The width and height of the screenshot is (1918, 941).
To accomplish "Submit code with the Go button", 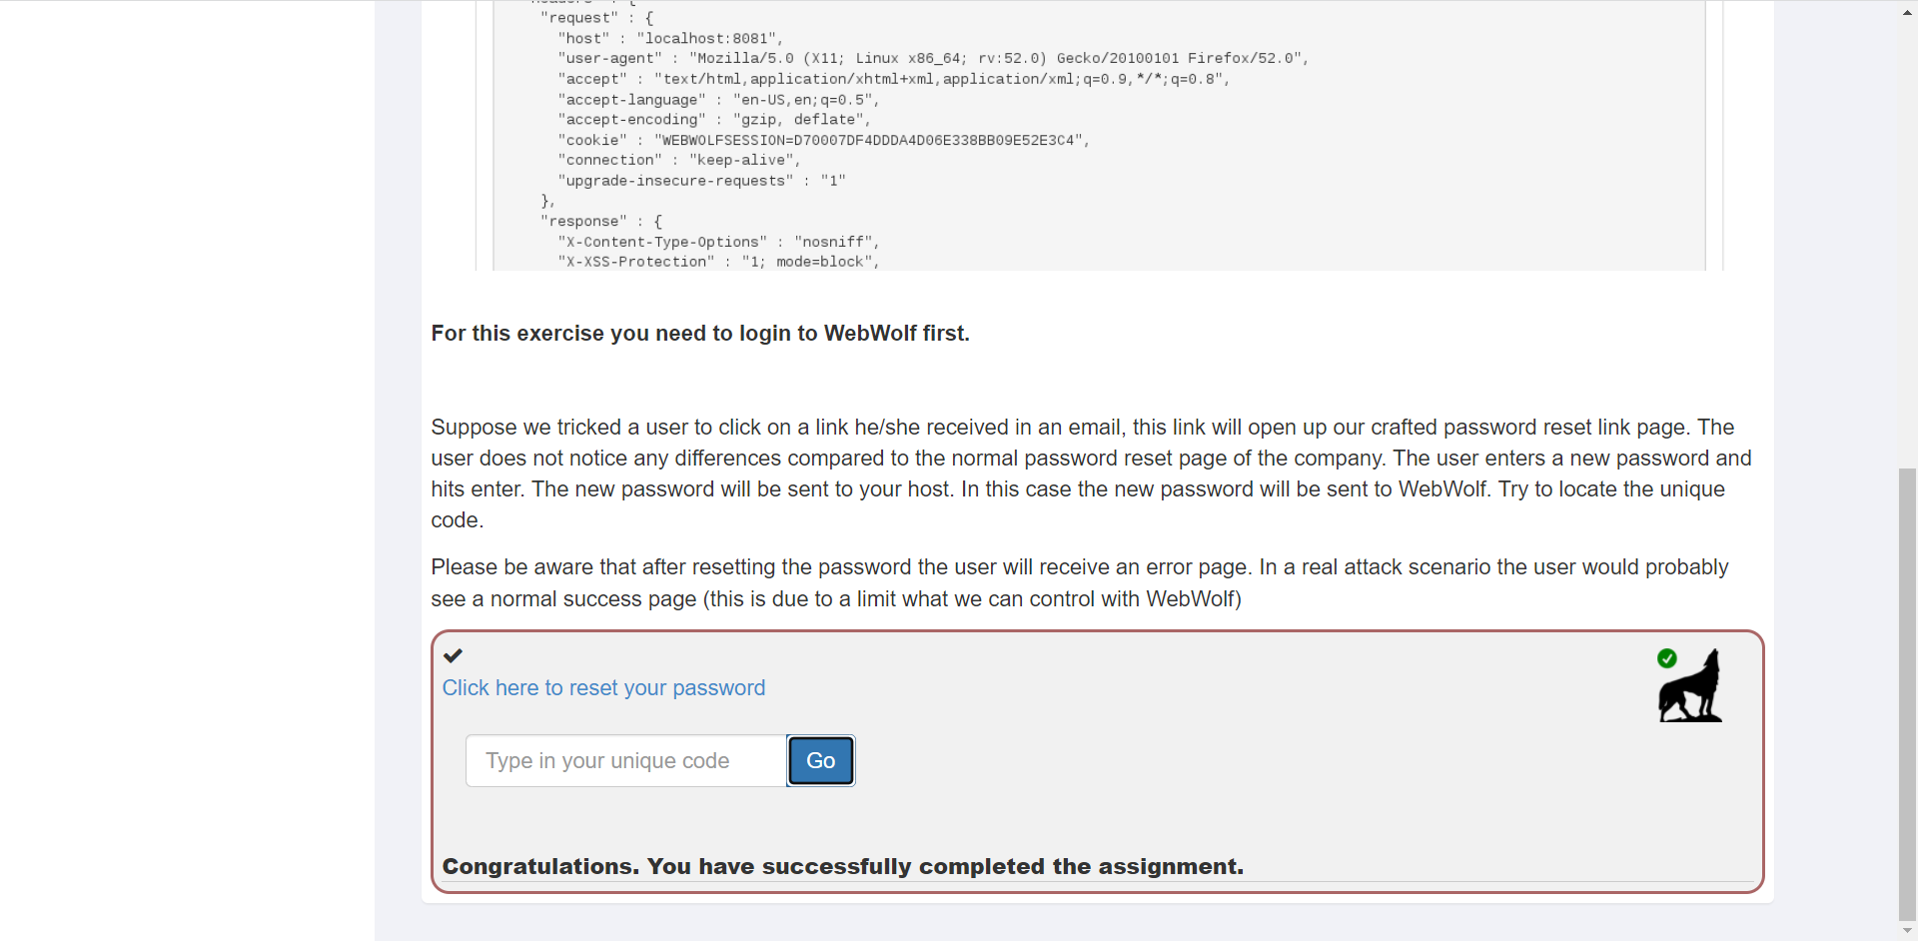I will 821,761.
